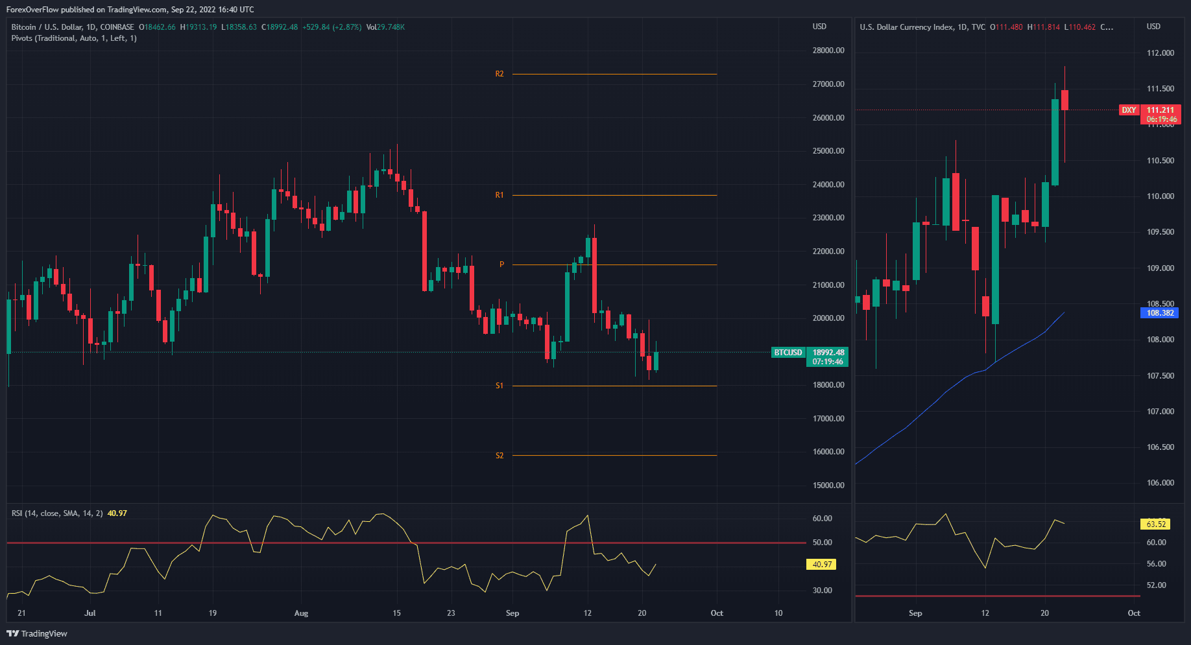
Task: Click the yellow 63.52 DXY RSI tag
Action: (x=1156, y=524)
